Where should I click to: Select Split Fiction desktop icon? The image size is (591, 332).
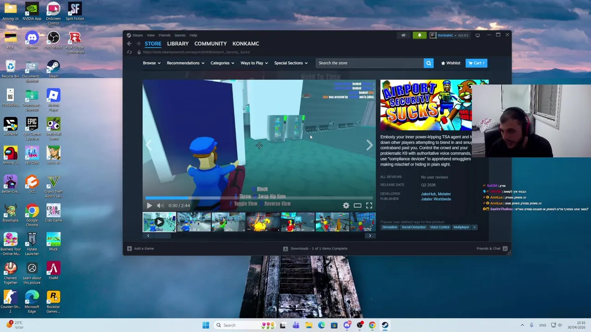(75, 12)
